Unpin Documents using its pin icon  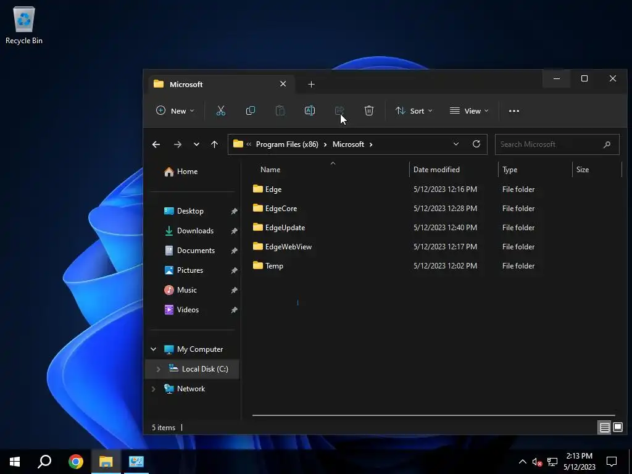coord(234,251)
